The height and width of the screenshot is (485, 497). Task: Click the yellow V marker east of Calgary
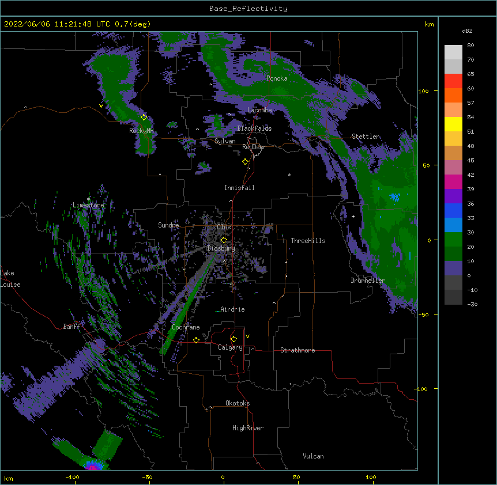click(247, 336)
